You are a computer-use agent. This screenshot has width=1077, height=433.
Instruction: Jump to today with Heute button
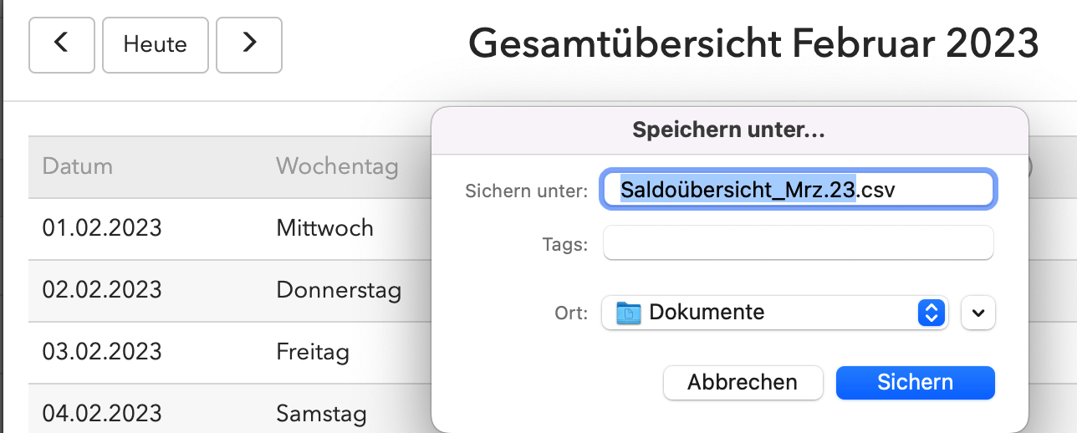155,44
